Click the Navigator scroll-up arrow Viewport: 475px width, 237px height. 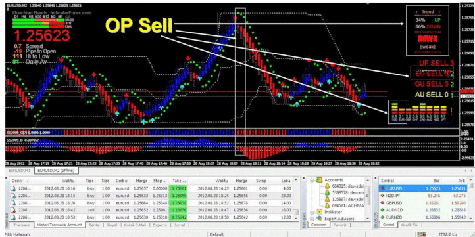[368, 180]
